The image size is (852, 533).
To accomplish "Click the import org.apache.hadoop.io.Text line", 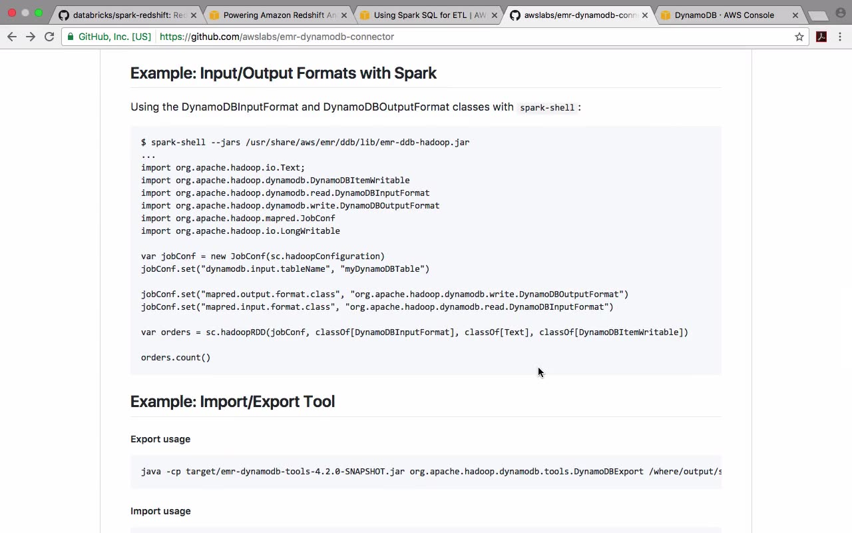I will point(223,167).
